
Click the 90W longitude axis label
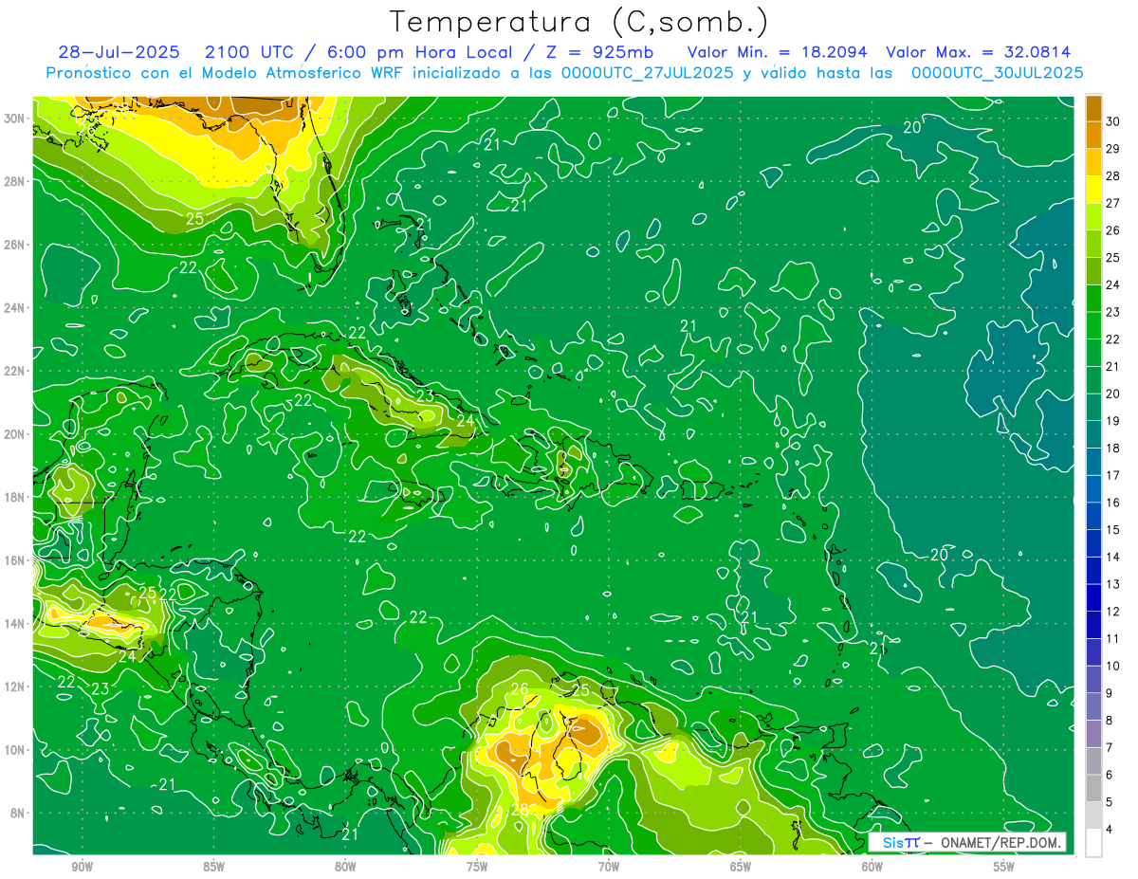coord(82,867)
